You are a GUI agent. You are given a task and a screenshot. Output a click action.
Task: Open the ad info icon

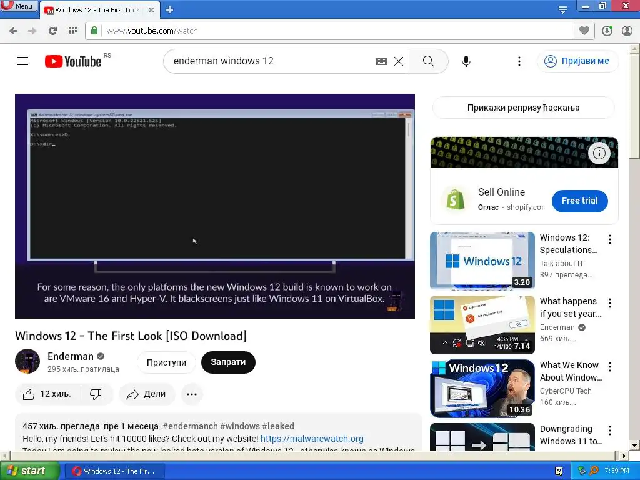point(599,153)
